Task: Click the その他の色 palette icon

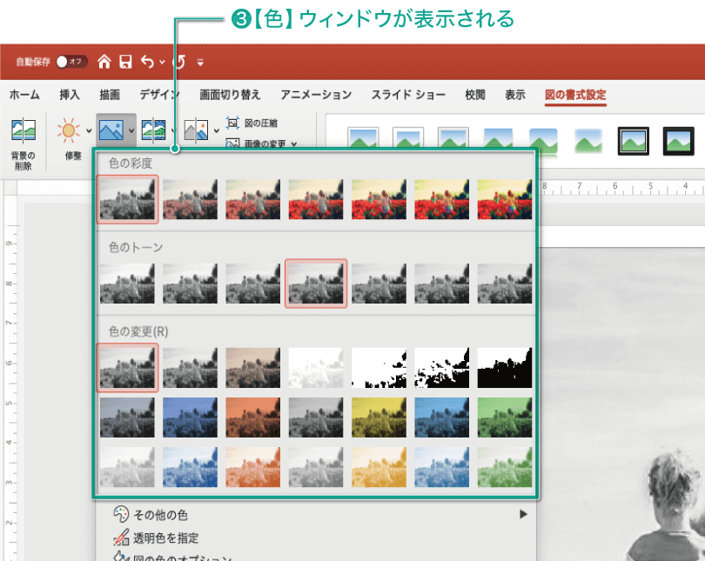Action: coord(121,514)
